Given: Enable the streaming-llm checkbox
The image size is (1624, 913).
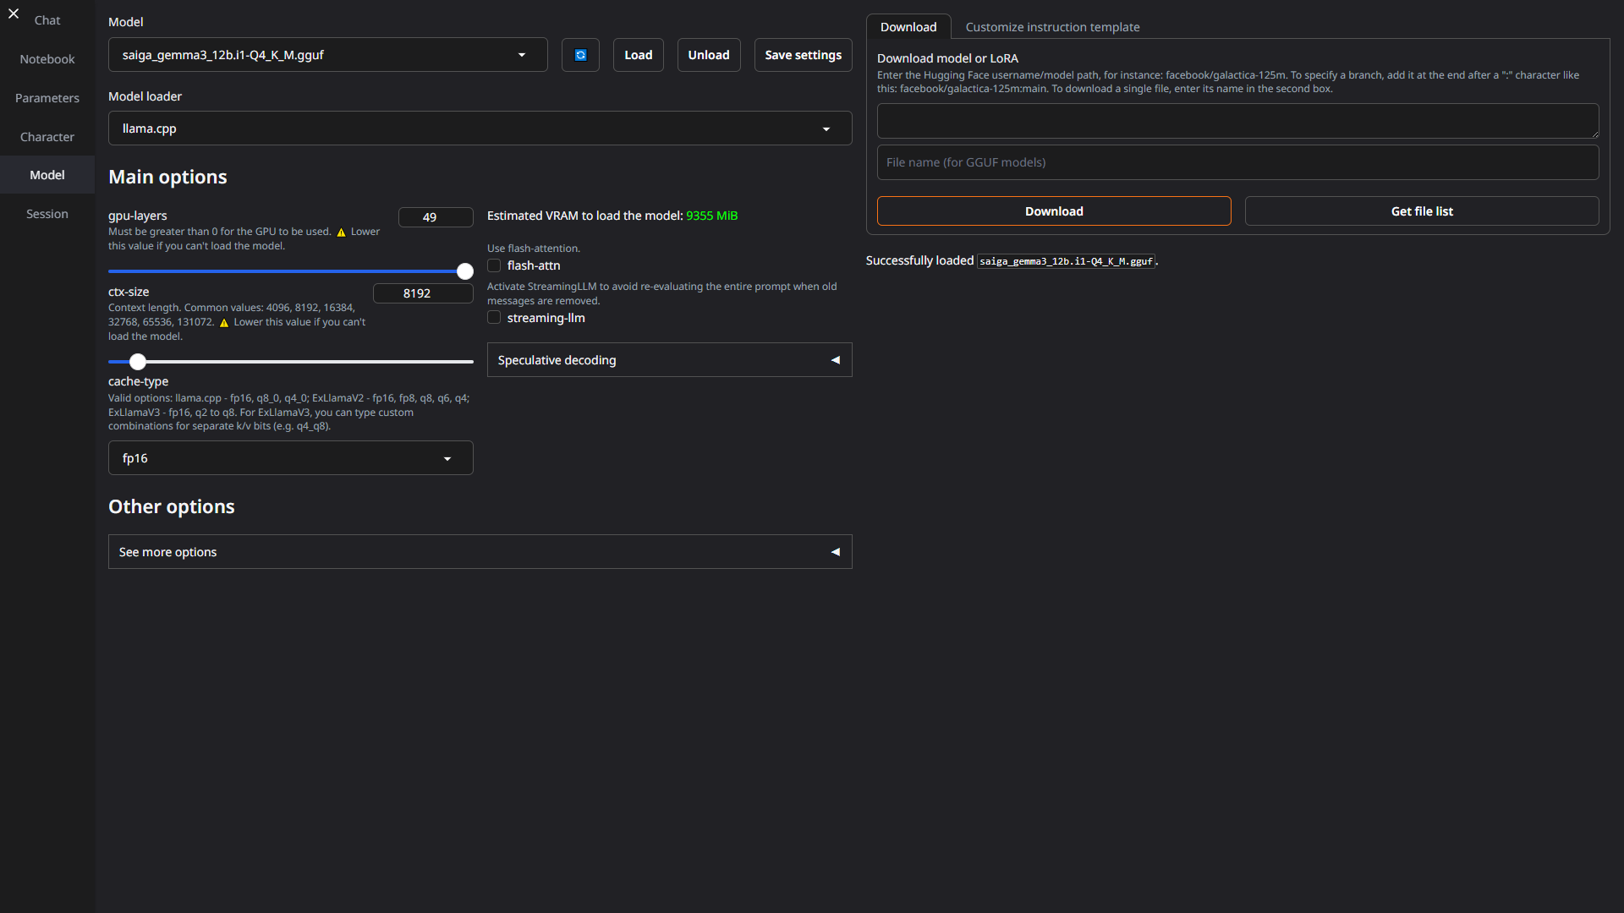Looking at the screenshot, I should [494, 318].
